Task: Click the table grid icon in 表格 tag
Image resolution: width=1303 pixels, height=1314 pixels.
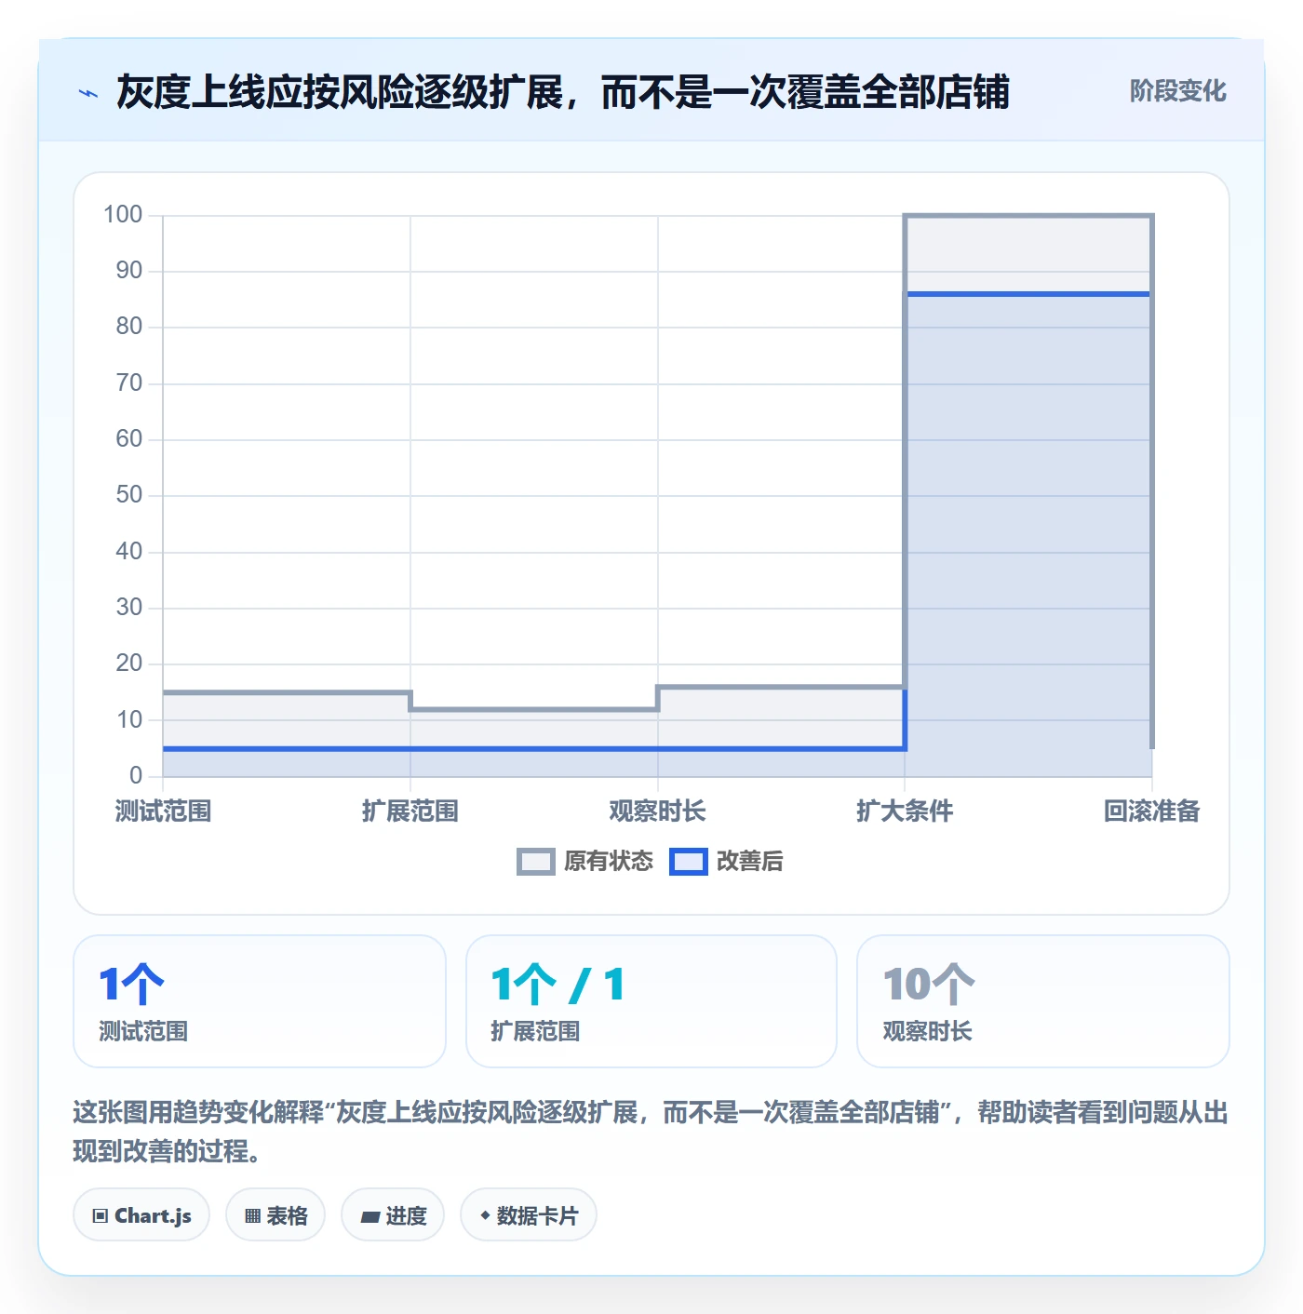Action: (x=252, y=1215)
